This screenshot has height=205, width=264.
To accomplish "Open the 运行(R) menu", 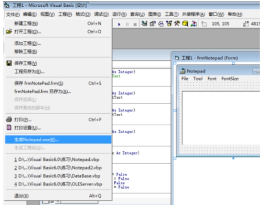I will (x=120, y=14).
